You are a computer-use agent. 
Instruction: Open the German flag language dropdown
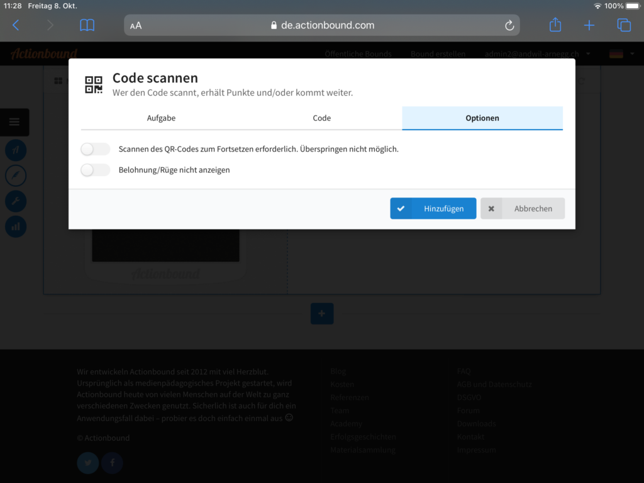[620, 54]
